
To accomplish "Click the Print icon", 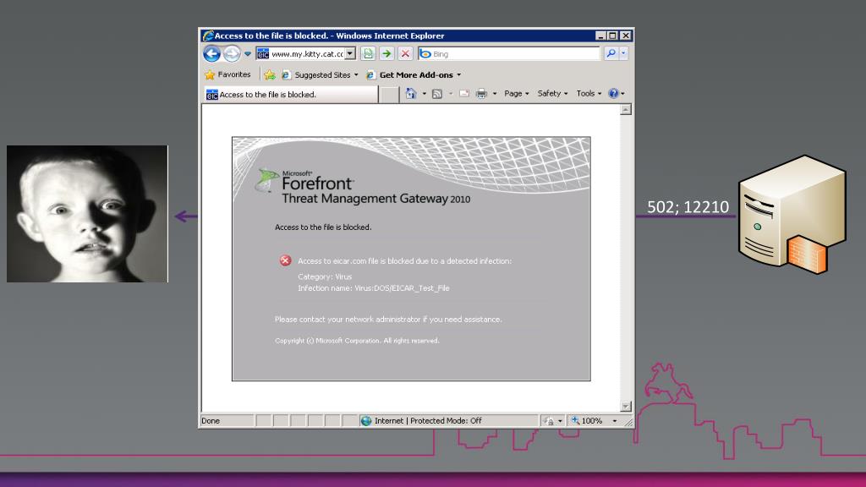I will point(481,93).
